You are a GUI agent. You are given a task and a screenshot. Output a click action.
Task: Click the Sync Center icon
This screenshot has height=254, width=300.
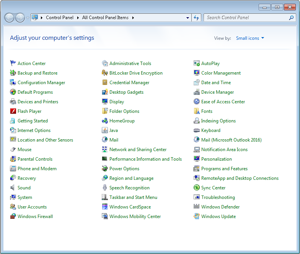coord(197,187)
